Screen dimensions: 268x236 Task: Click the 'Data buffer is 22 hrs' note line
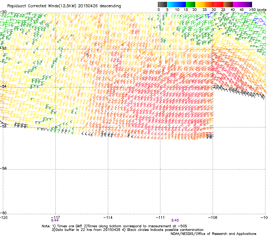coord(127,230)
